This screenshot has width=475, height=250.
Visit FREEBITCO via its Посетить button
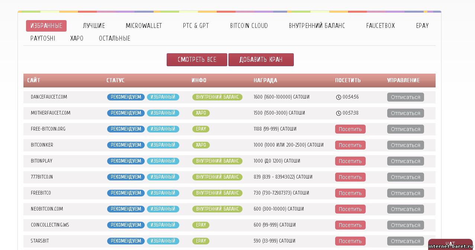pos(350,193)
